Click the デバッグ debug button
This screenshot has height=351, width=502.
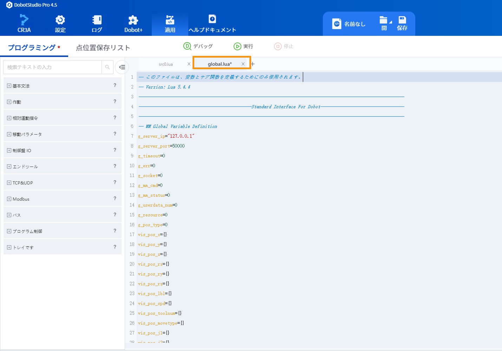198,46
